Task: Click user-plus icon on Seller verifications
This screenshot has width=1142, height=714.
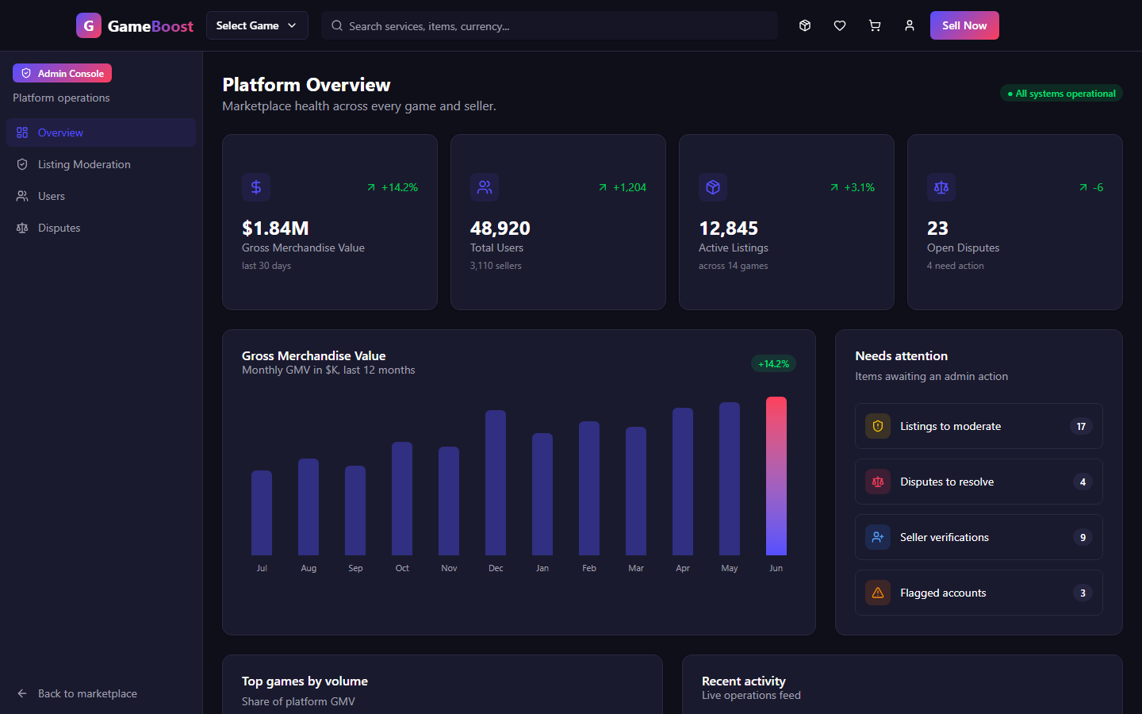Action: (878, 537)
